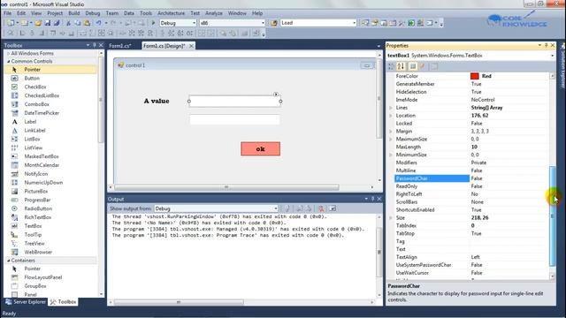The image size is (566, 318).
Task: Click the Save icon in the toolbar
Action: [47, 23]
